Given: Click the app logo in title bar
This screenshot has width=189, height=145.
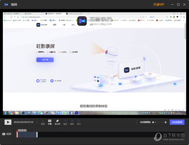Looking at the screenshot, I should pyautogui.click(x=6, y=5).
